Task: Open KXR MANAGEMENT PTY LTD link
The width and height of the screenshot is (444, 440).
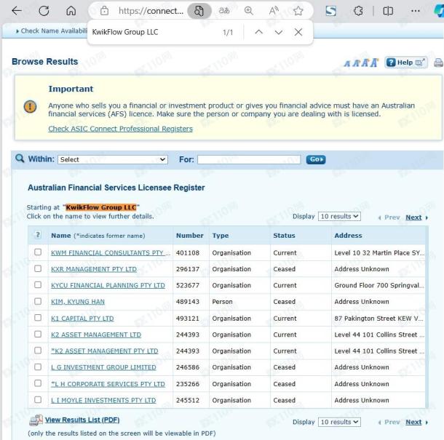Action: pos(94,269)
